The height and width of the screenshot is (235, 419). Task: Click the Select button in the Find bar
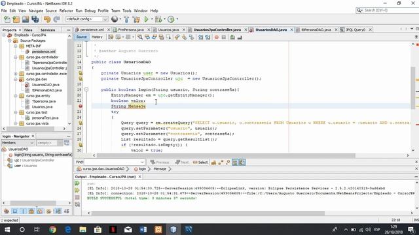coord(200,163)
